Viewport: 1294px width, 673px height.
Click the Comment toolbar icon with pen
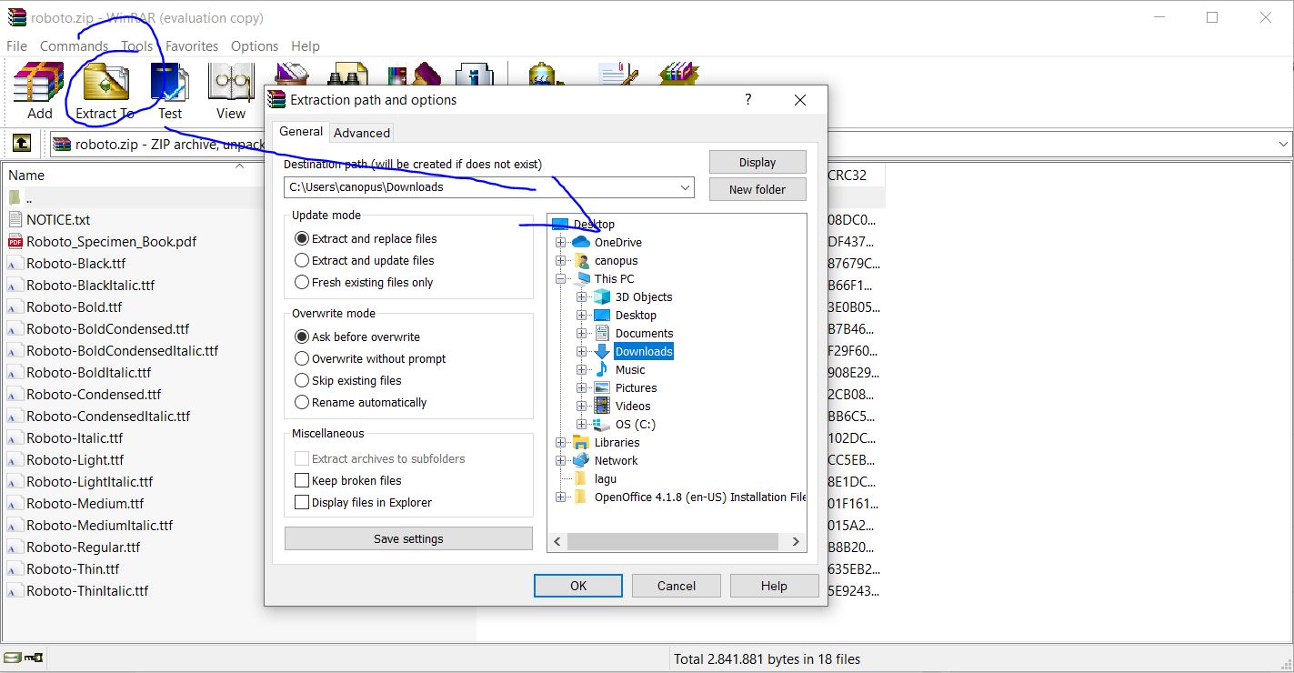(x=618, y=75)
